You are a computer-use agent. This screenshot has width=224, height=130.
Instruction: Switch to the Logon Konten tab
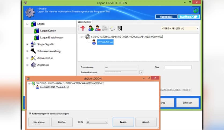tap(84, 22)
